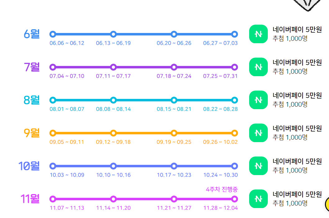329x218 pixels.
Task: Select the 06.06 ~ 06.12 week marker
Action: pyautogui.click(x=53, y=34)
